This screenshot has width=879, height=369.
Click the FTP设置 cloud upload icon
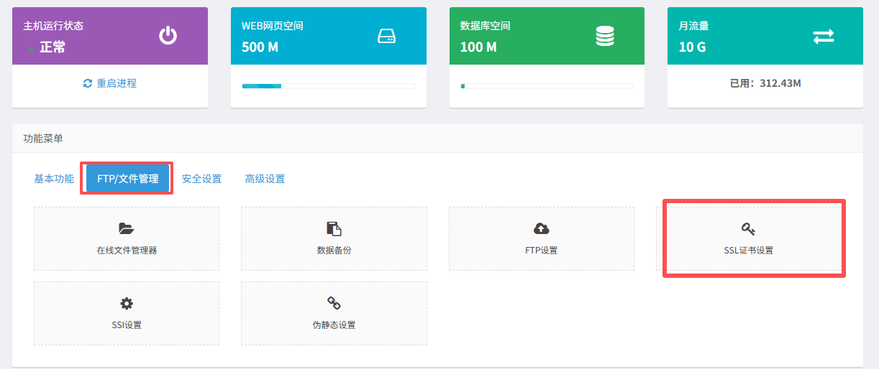coord(541,229)
